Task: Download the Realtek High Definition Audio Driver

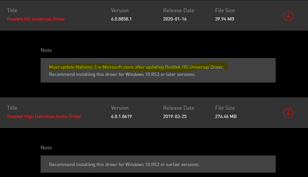Action: point(288,113)
